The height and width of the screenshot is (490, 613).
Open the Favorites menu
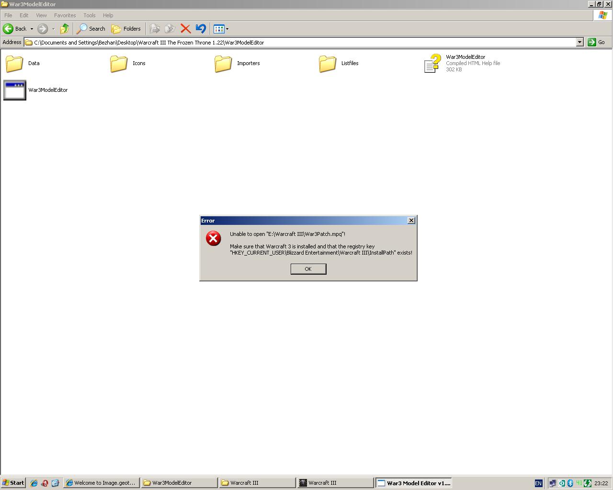65,15
